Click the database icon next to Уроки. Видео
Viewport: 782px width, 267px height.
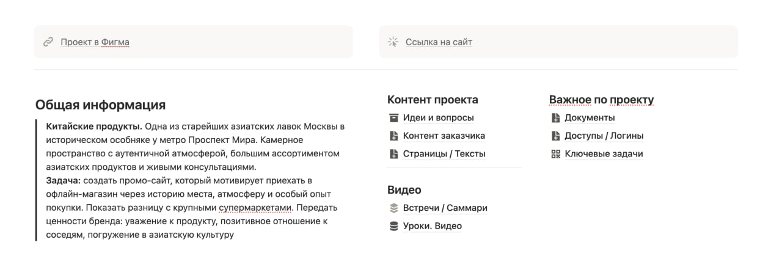pyautogui.click(x=393, y=226)
